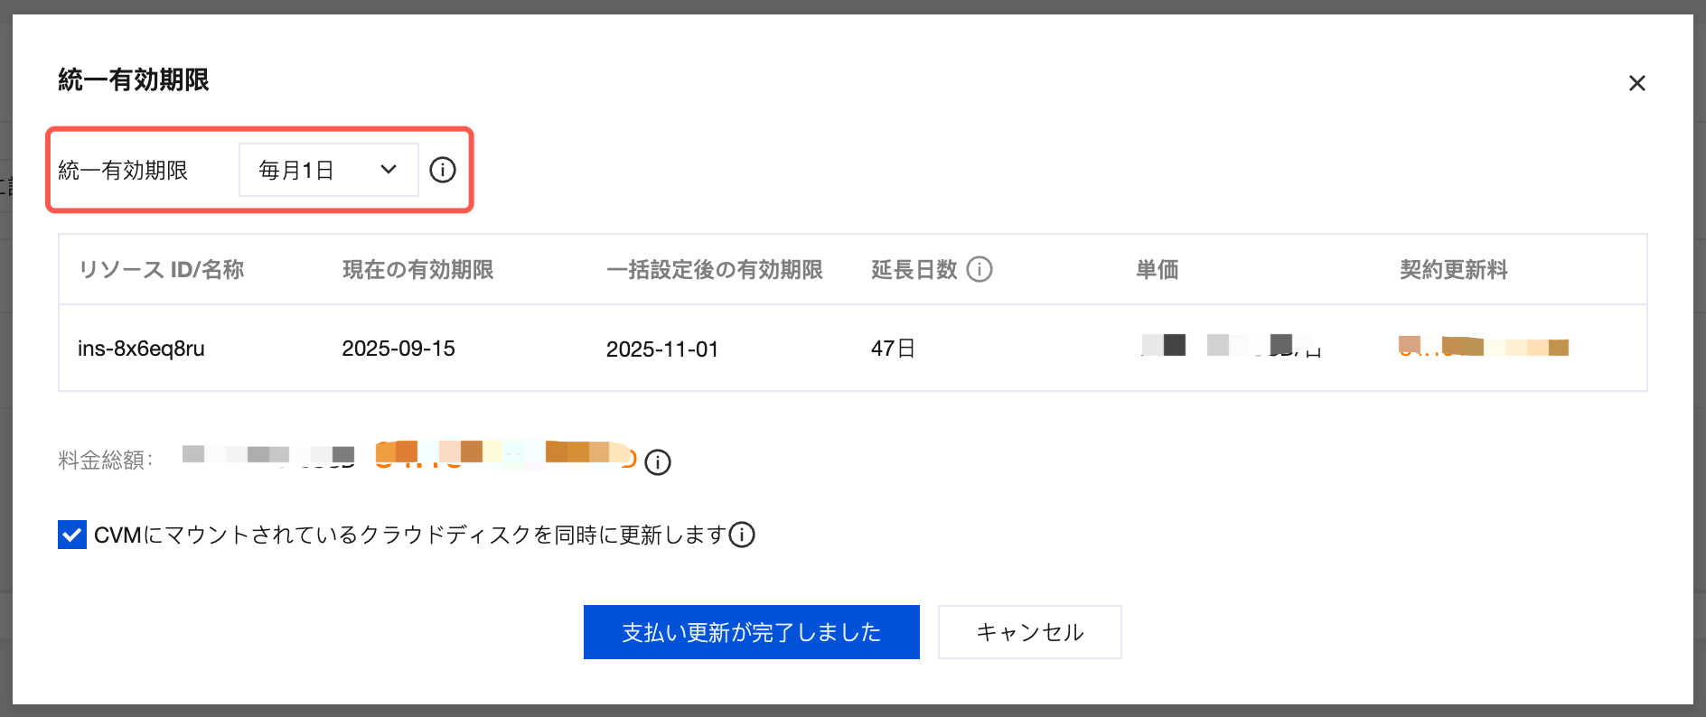This screenshot has height=717, width=1706.
Task: Click the 料金総額 label
Action: click(x=105, y=461)
